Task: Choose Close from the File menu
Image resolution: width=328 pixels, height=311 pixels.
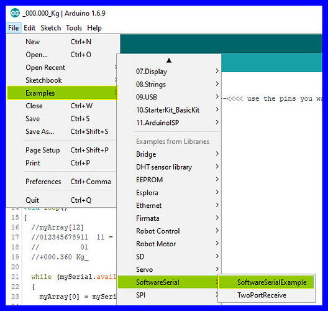Action: 61,106
